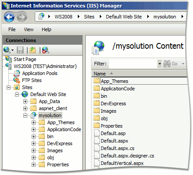
Task: Open the Help menu
Action: pyautogui.click(x=47, y=29)
